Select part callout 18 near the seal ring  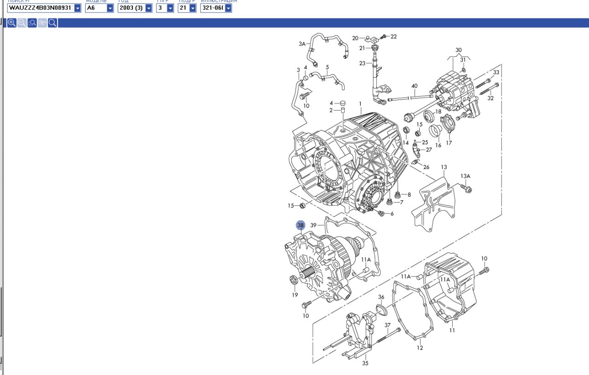pyautogui.click(x=438, y=112)
